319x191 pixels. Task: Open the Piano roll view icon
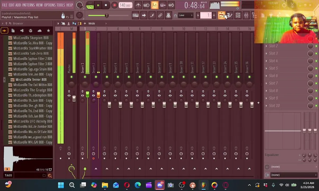click(230, 15)
